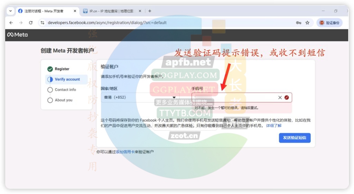The height and width of the screenshot is (194, 354).
Task: Click the browser back arrow
Action: point(11,23)
